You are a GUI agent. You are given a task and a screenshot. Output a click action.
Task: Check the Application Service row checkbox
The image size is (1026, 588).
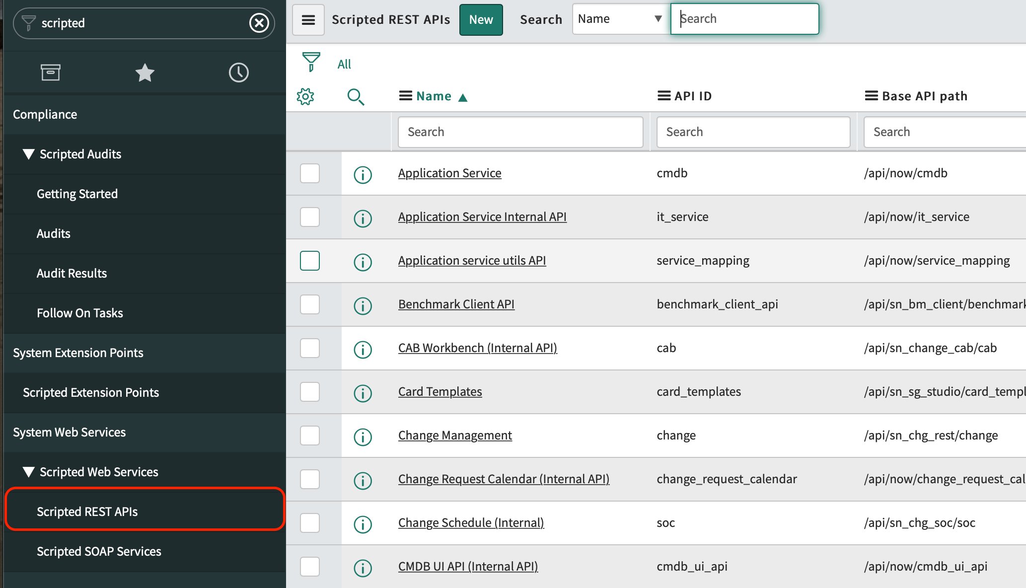pos(310,173)
